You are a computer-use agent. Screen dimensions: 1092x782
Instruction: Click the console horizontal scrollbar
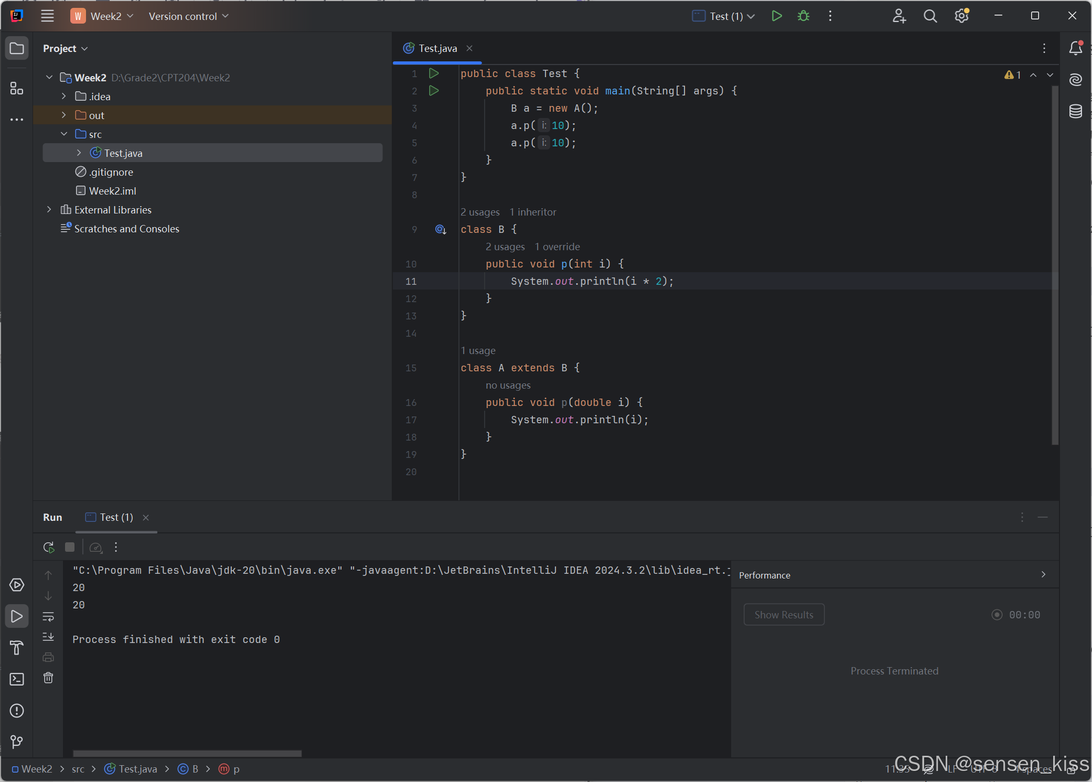tap(187, 753)
